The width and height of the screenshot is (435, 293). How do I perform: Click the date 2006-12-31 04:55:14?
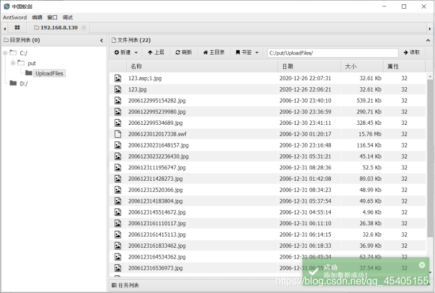(305, 212)
